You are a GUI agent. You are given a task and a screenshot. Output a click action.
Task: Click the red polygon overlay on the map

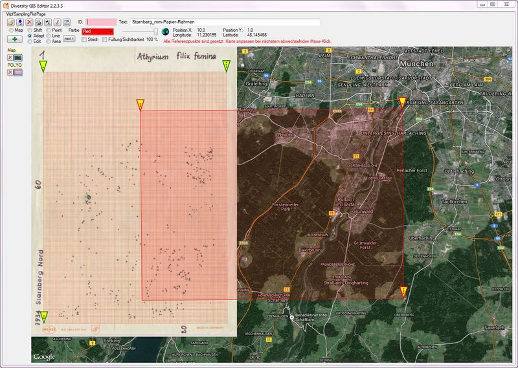(273, 204)
